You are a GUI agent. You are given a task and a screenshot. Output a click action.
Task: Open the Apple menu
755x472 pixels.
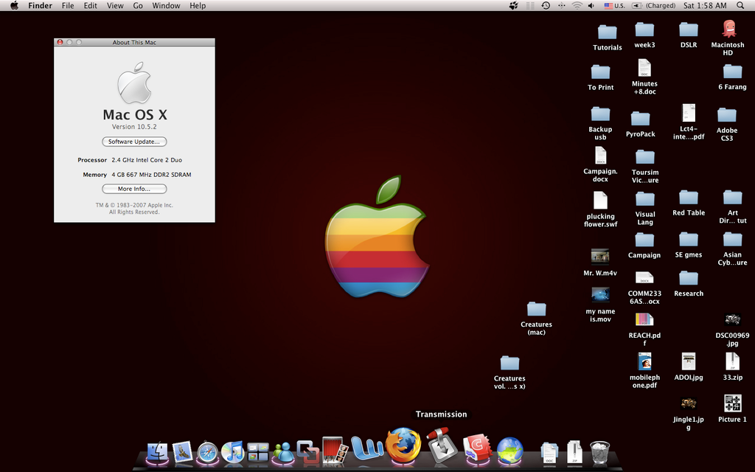click(13, 5)
